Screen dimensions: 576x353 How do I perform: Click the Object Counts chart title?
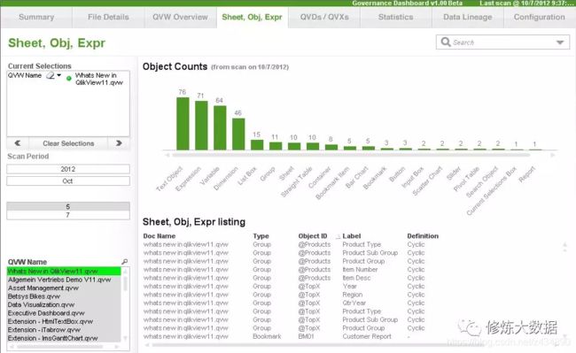coord(175,66)
